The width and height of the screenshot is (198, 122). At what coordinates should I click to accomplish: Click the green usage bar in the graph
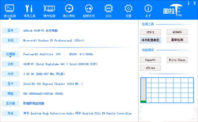143,102
